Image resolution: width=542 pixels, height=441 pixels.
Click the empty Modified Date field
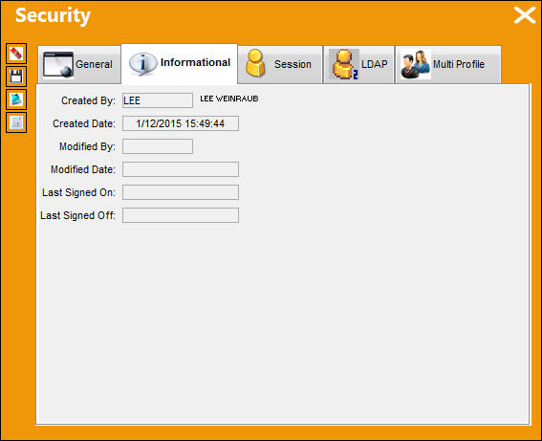click(x=181, y=169)
